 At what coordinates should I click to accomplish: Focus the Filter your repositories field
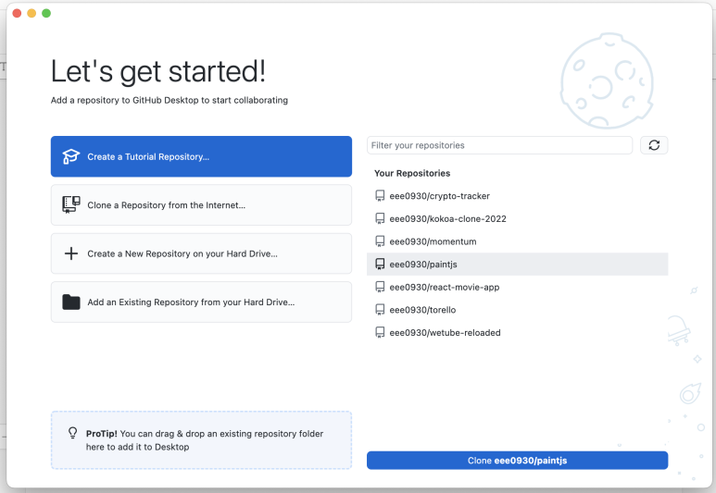point(499,145)
